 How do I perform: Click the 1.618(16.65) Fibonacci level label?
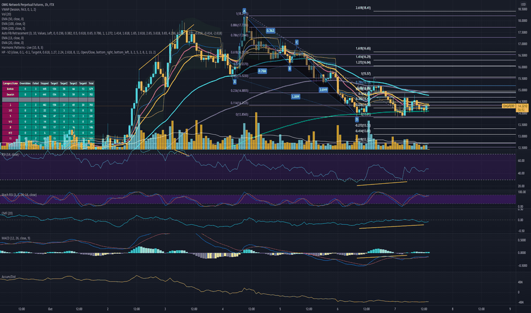pyautogui.click(x=363, y=49)
